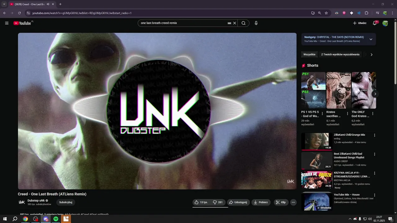This screenshot has height=223, width=397.
Task: Install app icon in the address bar
Action: click(x=313, y=13)
